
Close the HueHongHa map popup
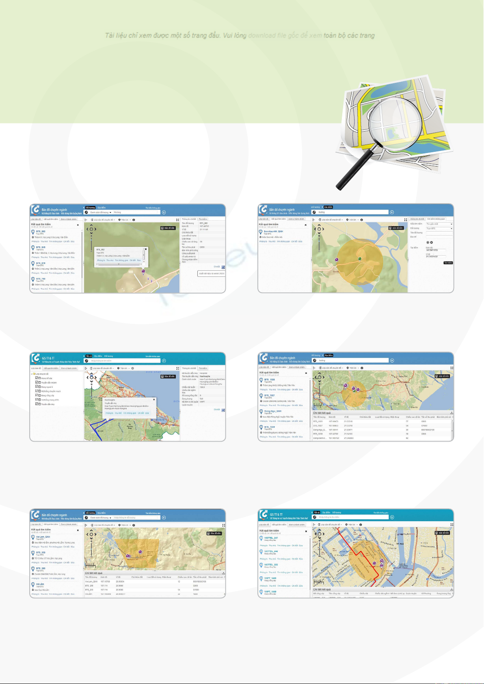coord(154,399)
